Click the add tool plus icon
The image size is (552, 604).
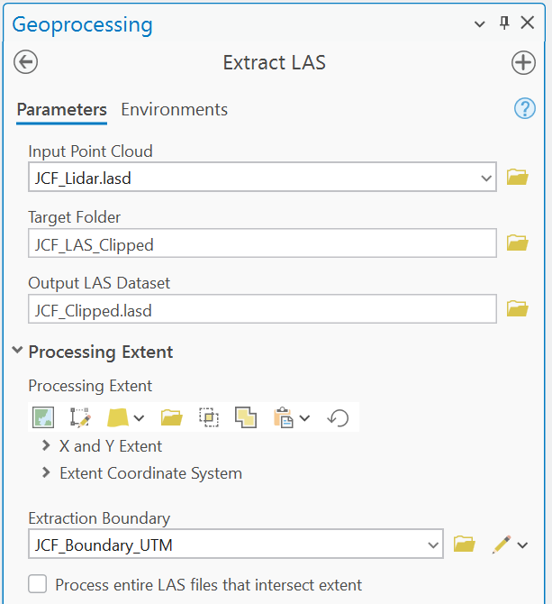point(523,62)
